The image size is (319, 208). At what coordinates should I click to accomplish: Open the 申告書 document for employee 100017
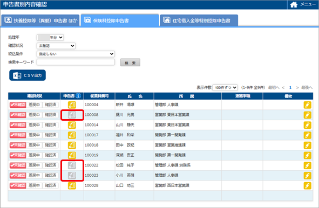point(72,135)
